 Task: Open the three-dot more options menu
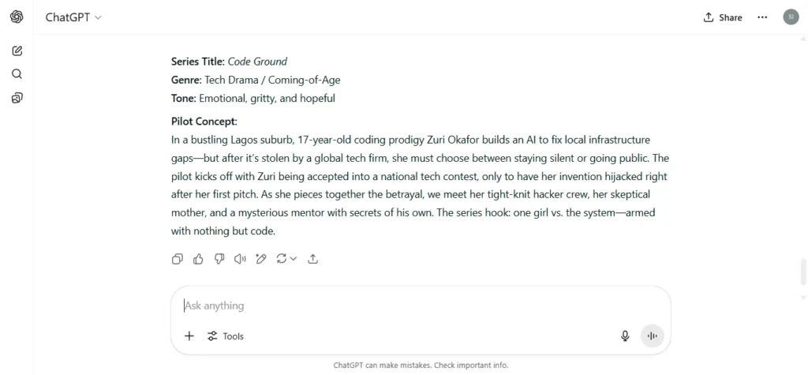(763, 17)
